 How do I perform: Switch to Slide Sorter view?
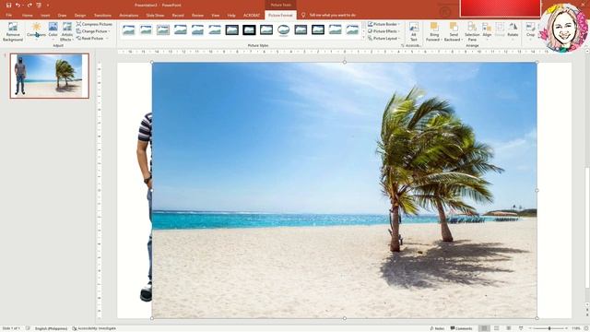[x=497, y=328]
